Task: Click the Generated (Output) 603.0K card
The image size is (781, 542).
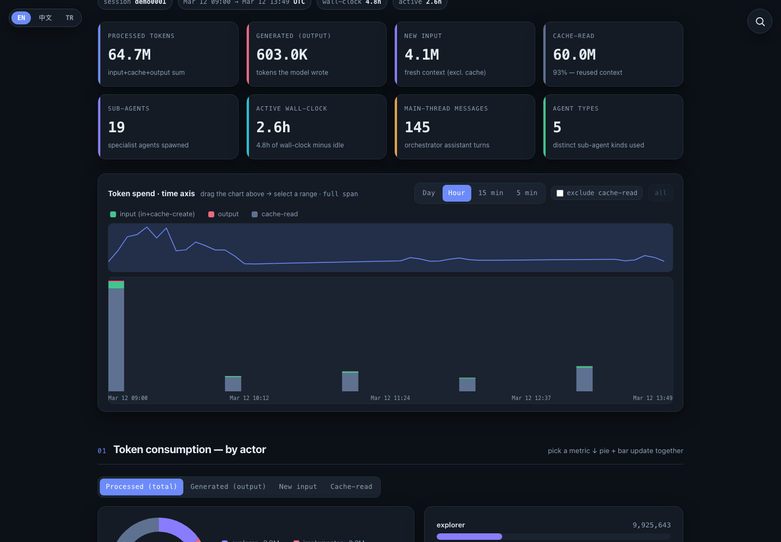Action: pos(316,54)
